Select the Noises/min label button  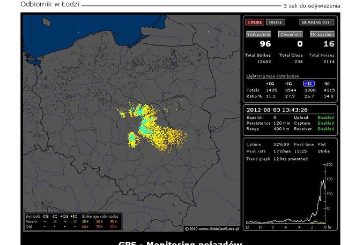pos(322,34)
